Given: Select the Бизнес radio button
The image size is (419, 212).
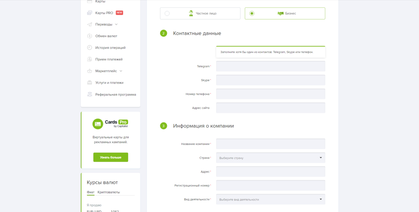Looking at the screenshot, I should (252, 13).
